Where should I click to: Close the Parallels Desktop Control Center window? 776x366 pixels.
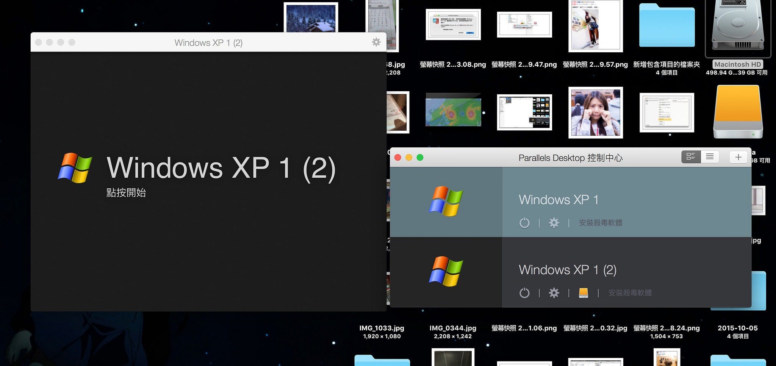click(x=398, y=157)
